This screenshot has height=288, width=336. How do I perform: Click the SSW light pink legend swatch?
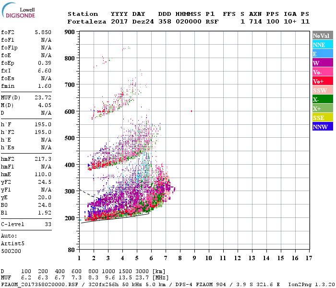point(323,90)
